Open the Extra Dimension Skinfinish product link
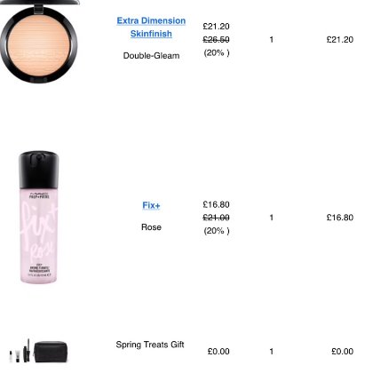The image size is (373, 373). (151, 27)
